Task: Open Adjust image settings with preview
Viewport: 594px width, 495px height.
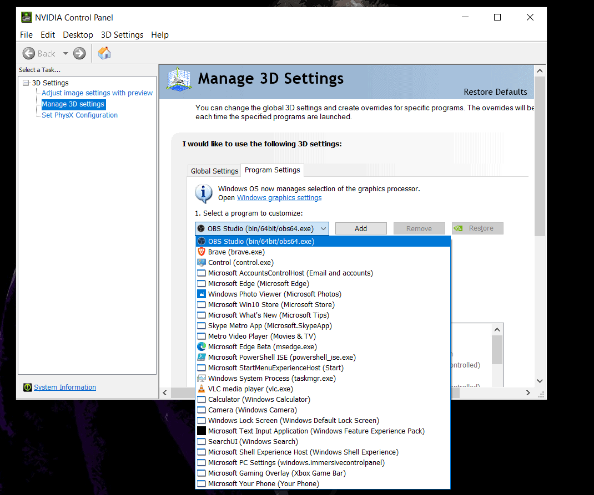Action: point(97,93)
